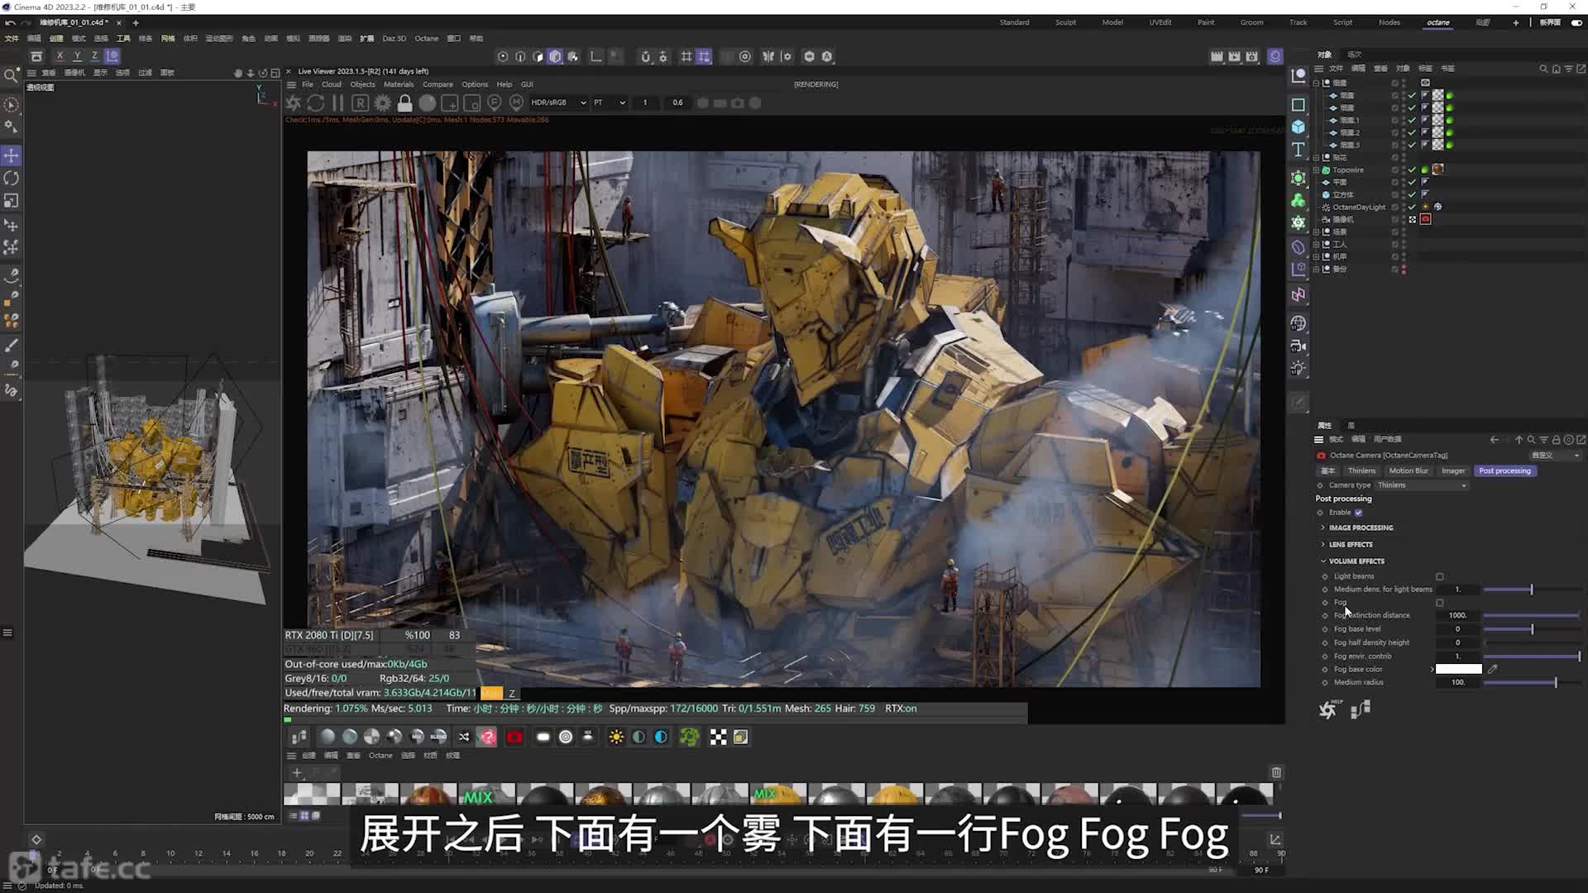Go back in attribute manager history
This screenshot has width=1588, height=893.
(x=1494, y=440)
